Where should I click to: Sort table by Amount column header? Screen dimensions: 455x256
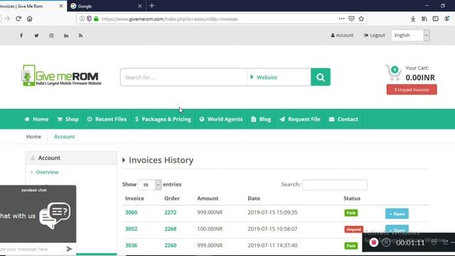tap(208, 198)
